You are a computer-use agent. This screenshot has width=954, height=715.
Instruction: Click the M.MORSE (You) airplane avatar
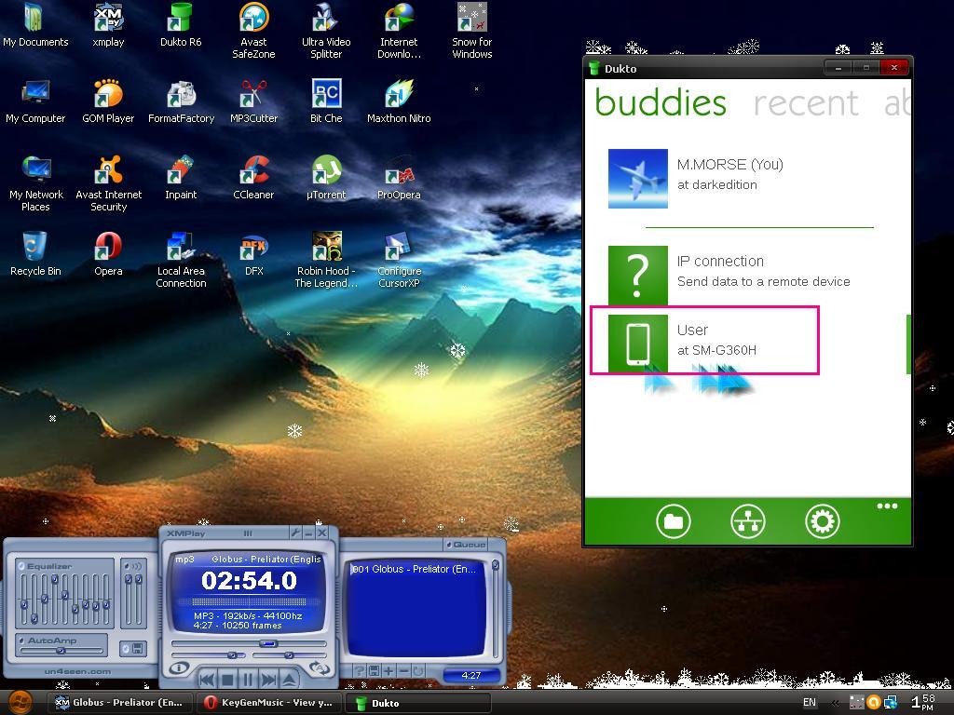pyautogui.click(x=637, y=179)
